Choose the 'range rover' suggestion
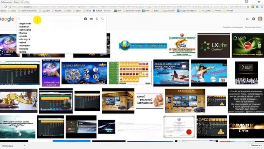This screenshot has height=149, width=264. pos(25,24)
